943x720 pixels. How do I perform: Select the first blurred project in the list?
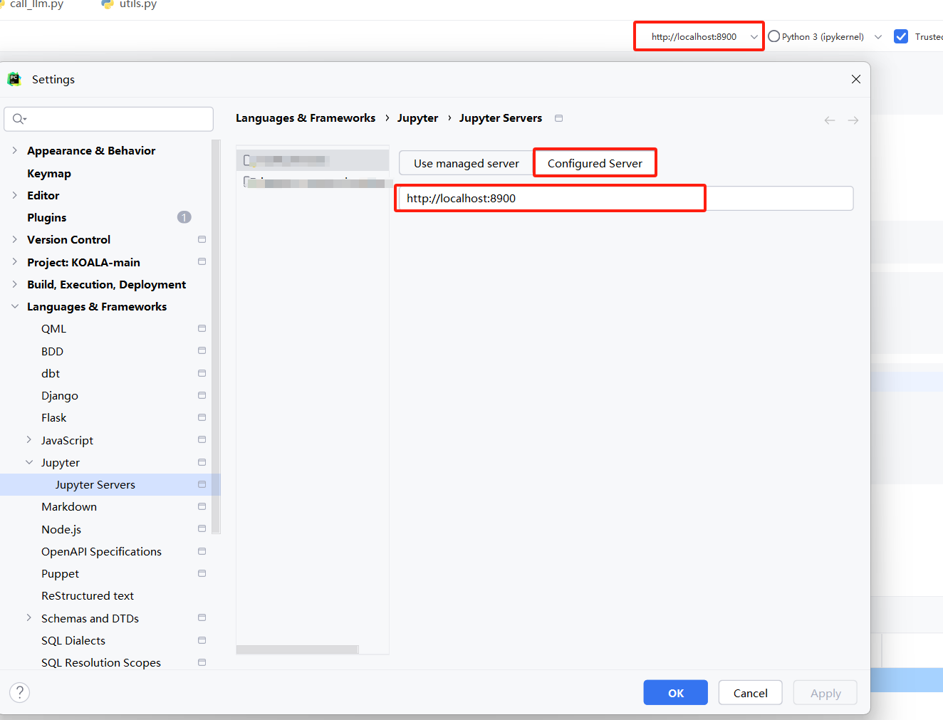click(313, 160)
